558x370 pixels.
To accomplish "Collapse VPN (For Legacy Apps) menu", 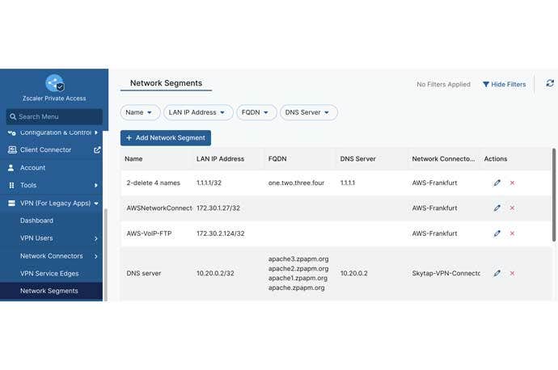I will coord(96,204).
